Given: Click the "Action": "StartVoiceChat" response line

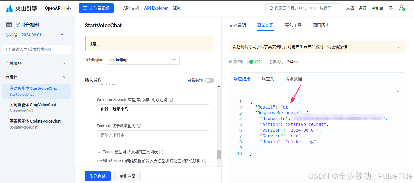Looking at the screenshot, I should pyautogui.click(x=294, y=125).
